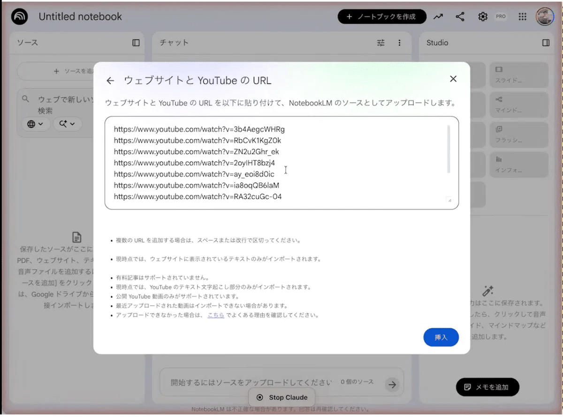Image resolution: width=563 pixels, height=417 pixels.
Task: Click the 有料記事はサポートされていません note
Action: [162, 278]
